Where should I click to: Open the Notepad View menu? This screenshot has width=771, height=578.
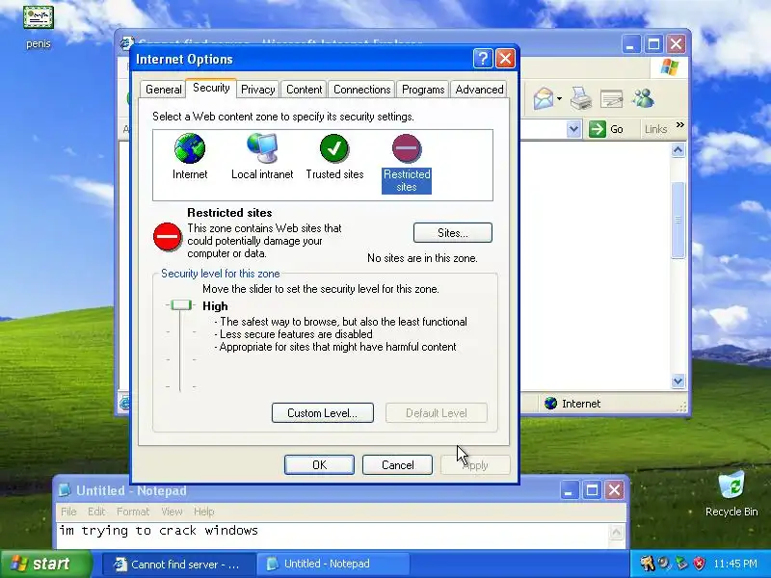(172, 512)
